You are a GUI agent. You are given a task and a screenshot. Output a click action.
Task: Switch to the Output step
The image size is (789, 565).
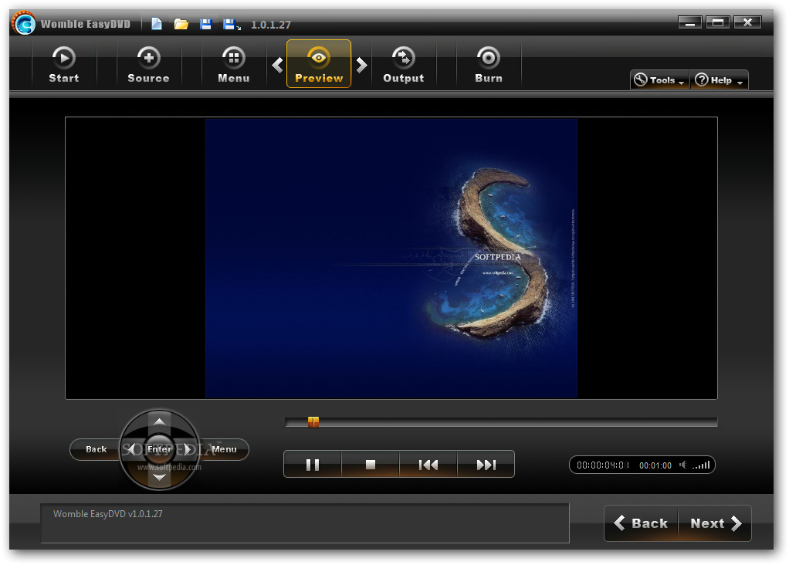tap(404, 64)
